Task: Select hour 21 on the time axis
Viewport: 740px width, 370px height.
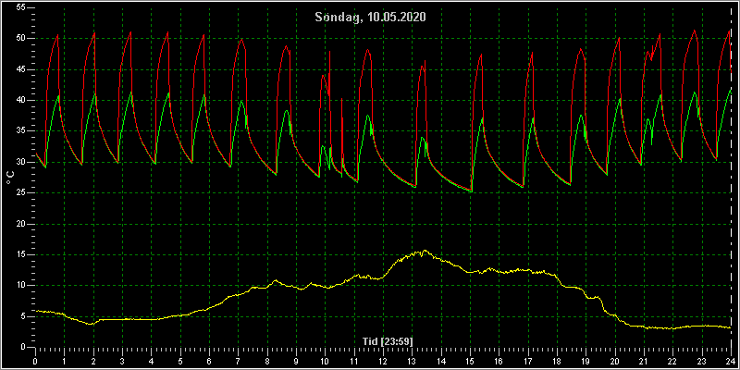Action: (644, 361)
